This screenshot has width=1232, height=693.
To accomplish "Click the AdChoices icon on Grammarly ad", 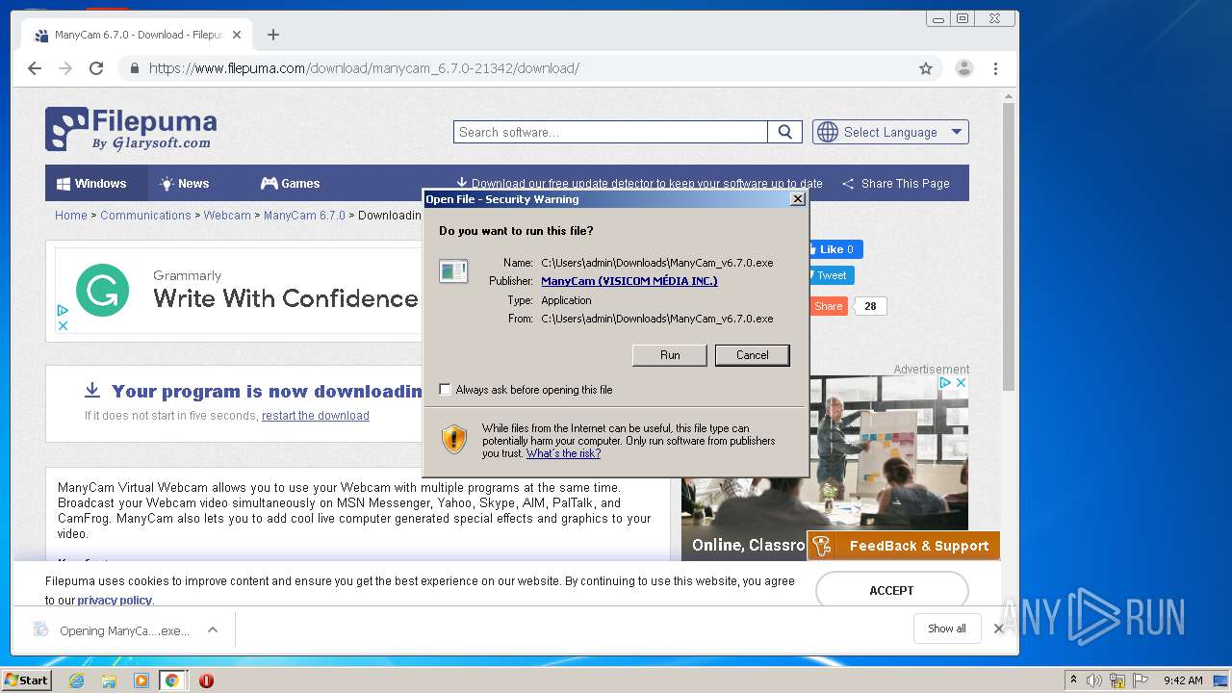I will [x=63, y=311].
